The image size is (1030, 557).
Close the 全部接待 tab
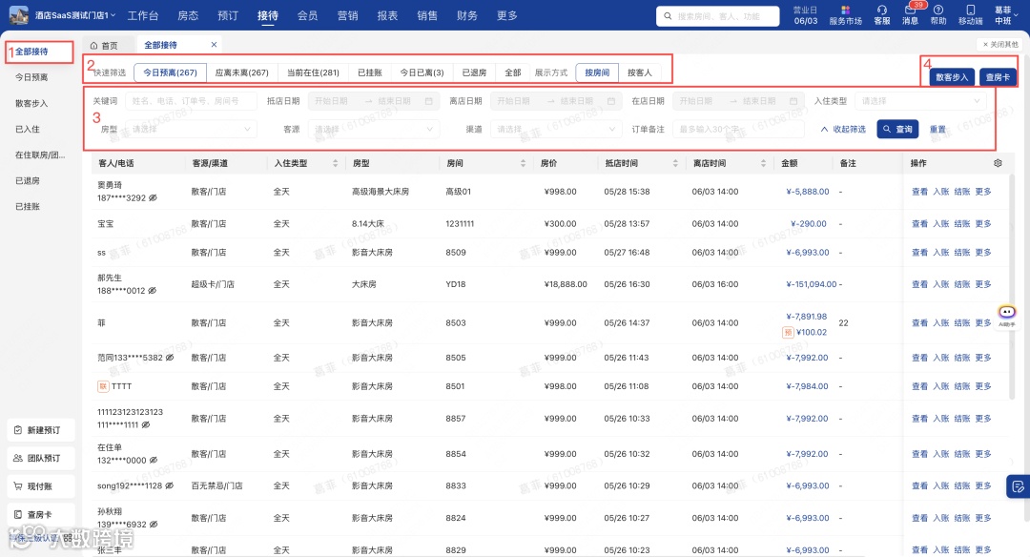click(x=214, y=45)
